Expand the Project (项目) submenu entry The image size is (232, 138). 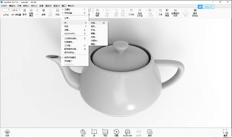[75, 26]
